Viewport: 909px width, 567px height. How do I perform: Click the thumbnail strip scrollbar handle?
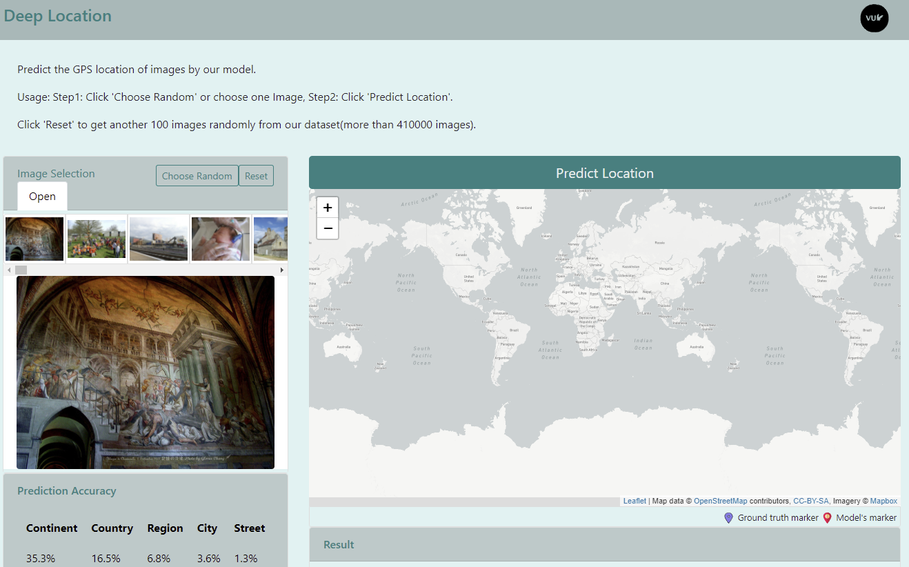(x=21, y=270)
